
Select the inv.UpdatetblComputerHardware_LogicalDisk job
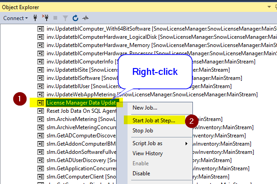click(x=162, y=37)
